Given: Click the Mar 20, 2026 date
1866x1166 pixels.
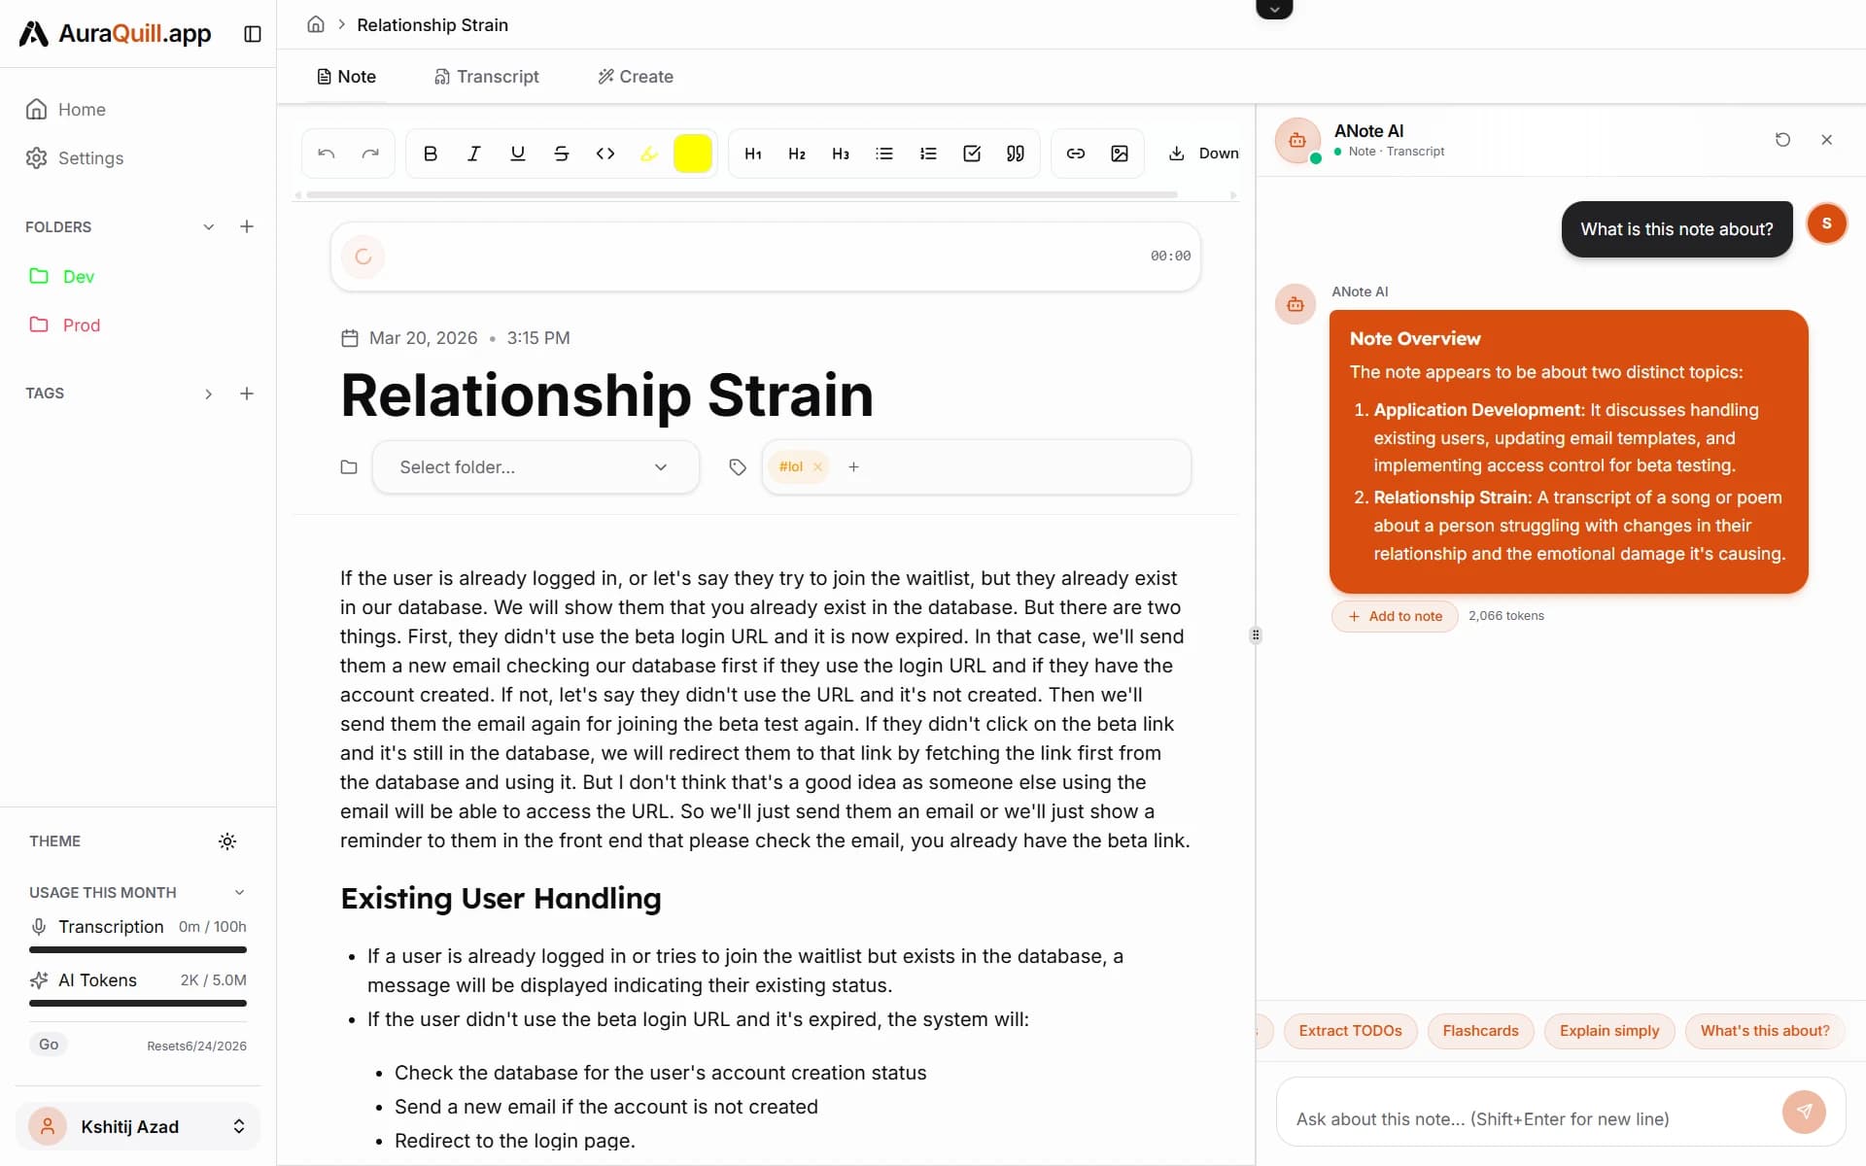Looking at the screenshot, I should tap(423, 338).
